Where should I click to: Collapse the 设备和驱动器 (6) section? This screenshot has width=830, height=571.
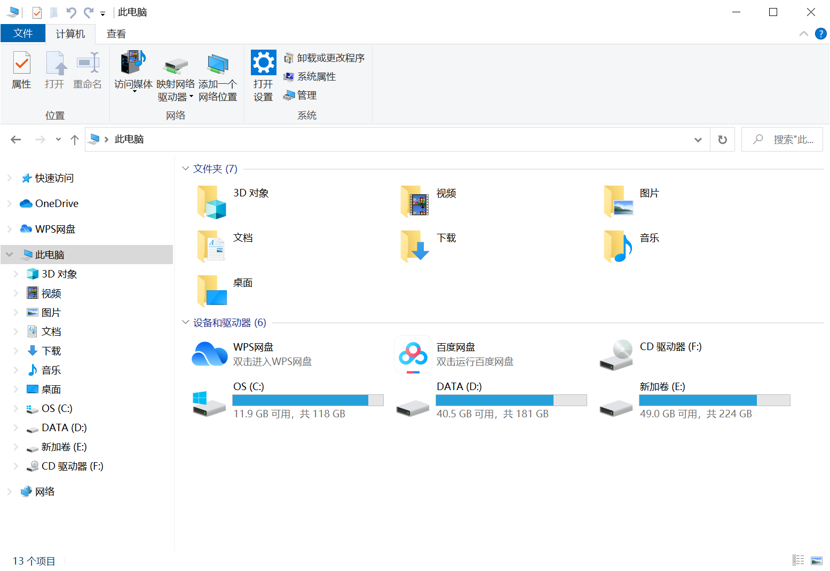coord(185,323)
